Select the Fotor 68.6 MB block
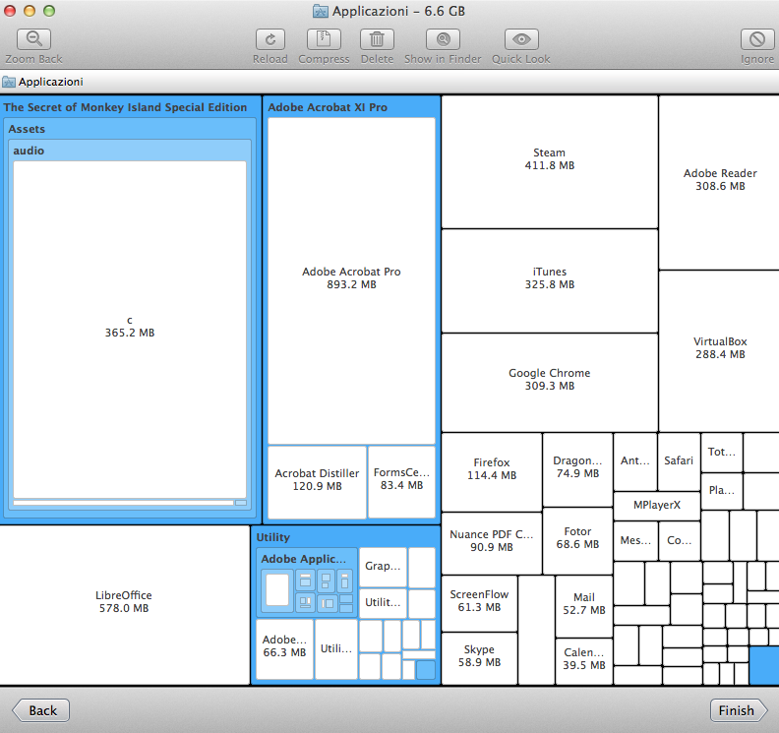This screenshot has height=733, width=779. 577,541
